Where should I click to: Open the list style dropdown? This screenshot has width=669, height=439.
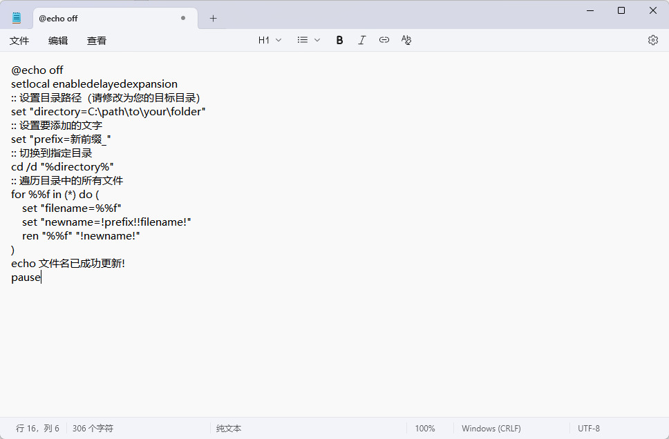click(308, 40)
